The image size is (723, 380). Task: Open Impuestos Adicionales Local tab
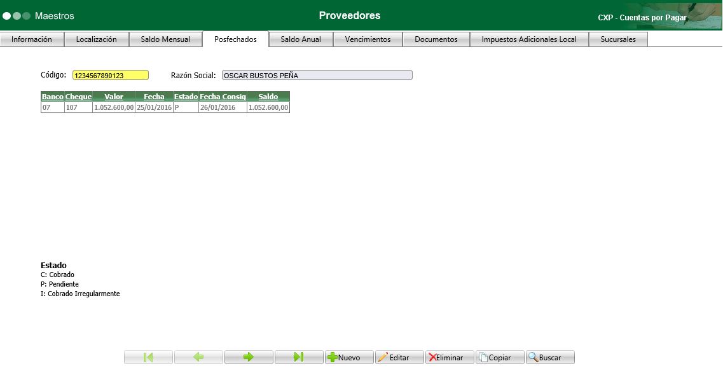529,39
